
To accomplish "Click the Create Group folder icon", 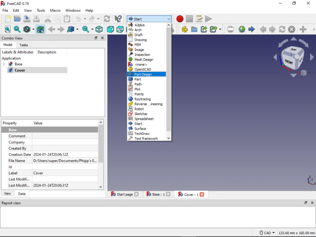I will pyautogui.click(x=194, y=29).
